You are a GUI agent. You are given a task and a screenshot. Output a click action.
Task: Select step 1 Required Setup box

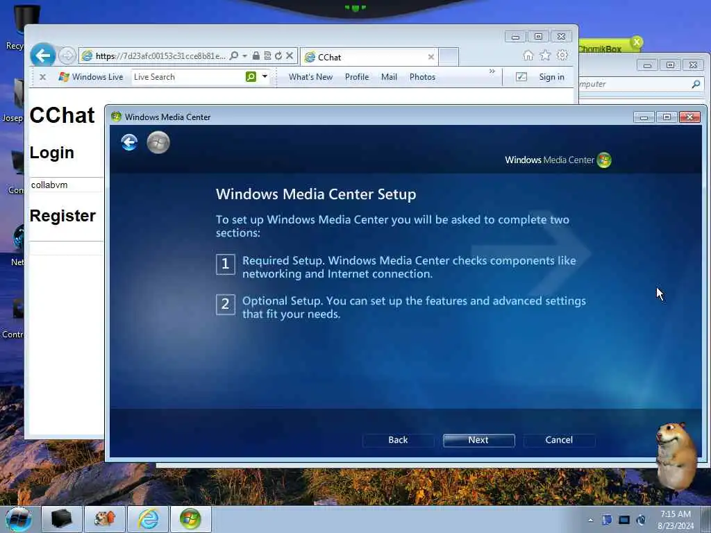point(226,264)
